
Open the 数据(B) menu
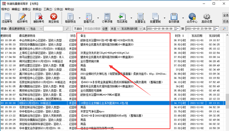pos(37,9)
